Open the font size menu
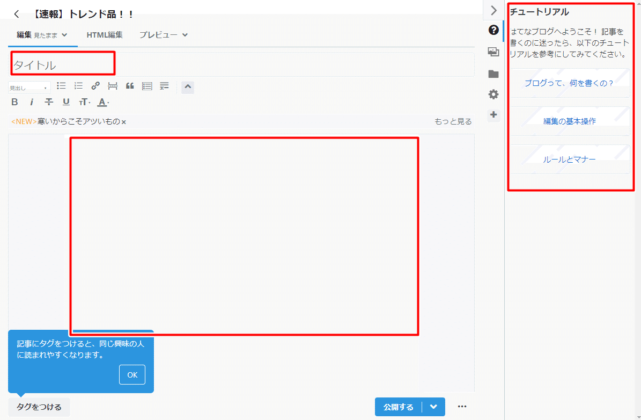This screenshot has height=420, width=641. click(84, 102)
